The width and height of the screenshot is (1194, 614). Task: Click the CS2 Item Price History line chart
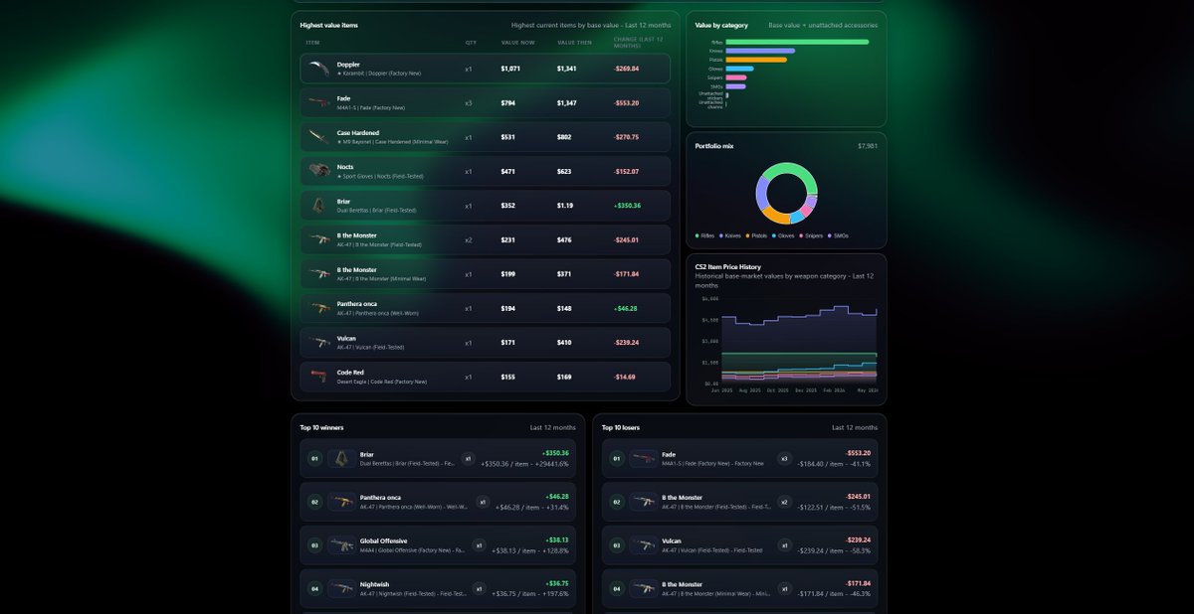(x=799, y=340)
